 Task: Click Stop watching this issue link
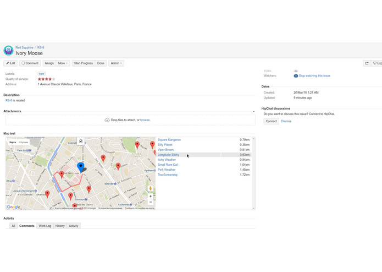pos(314,76)
